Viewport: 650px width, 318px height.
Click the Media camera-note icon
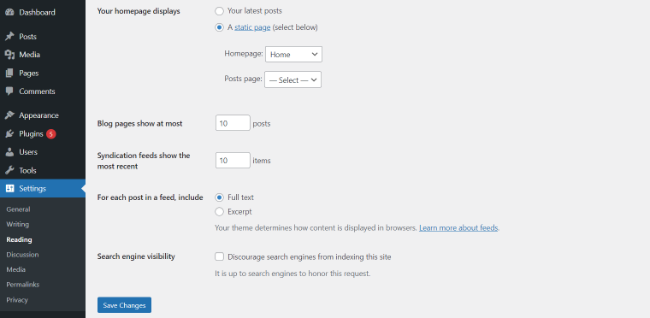click(9, 55)
